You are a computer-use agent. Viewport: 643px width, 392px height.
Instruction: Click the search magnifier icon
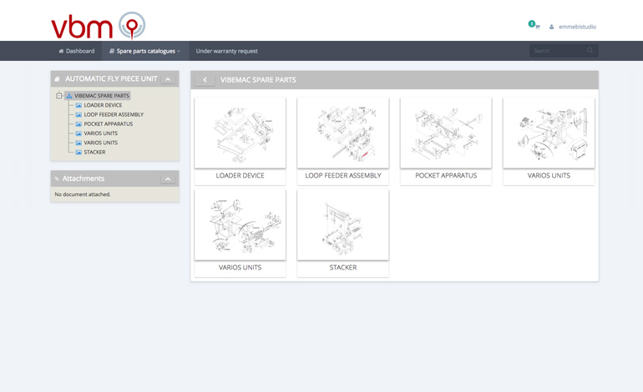pyautogui.click(x=590, y=50)
